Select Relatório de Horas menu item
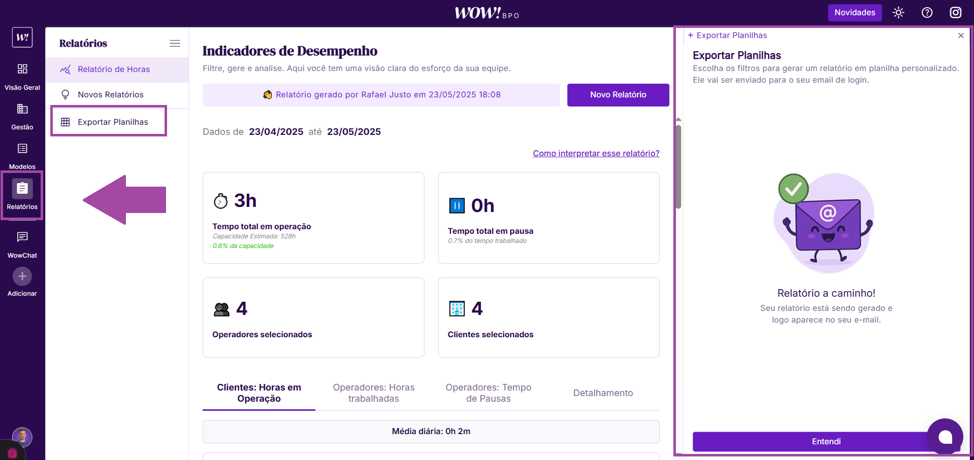The height and width of the screenshot is (460, 974). [113, 69]
